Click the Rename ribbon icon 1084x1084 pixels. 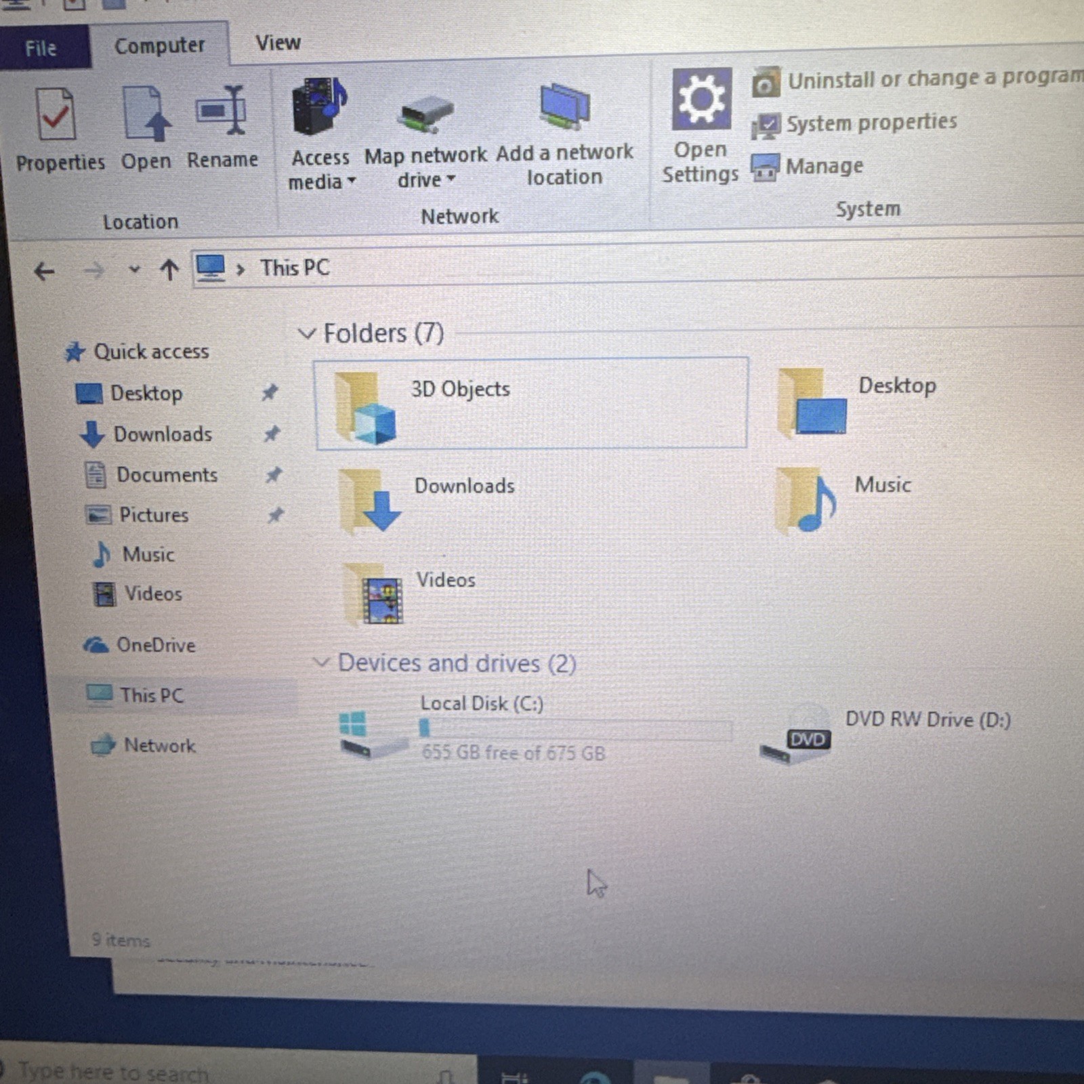pos(222,110)
